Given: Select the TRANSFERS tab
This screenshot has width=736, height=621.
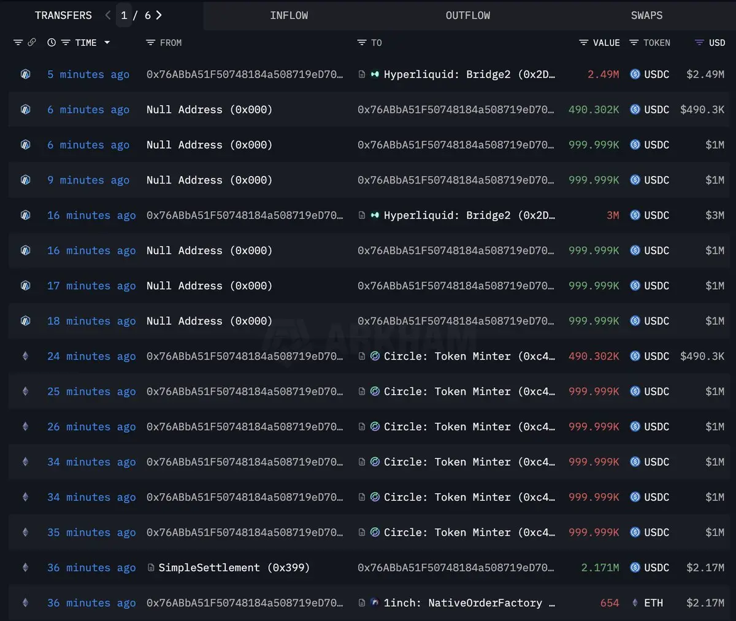Looking at the screenshot, I should (x=63, y=15).
